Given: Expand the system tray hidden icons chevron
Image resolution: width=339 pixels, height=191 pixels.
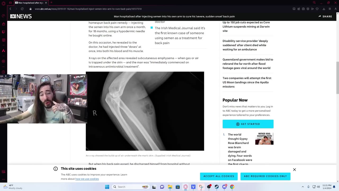Looking at the screenshot, I should 303,187.
